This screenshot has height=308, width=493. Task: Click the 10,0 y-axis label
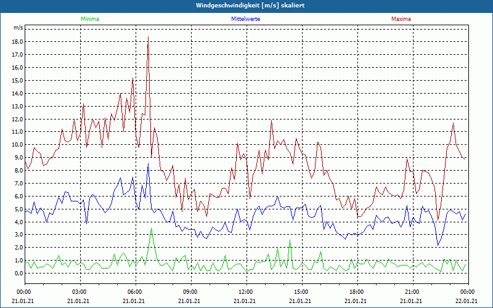coord(18,145)
